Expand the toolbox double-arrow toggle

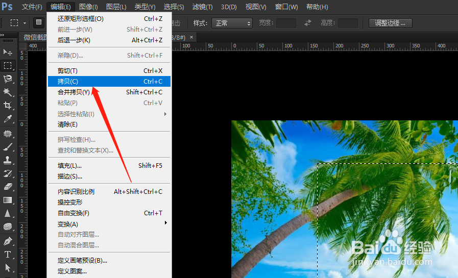coord(3,35)
